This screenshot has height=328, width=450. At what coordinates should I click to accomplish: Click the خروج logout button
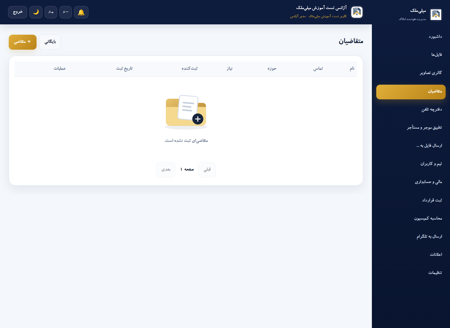coord(17,12)
